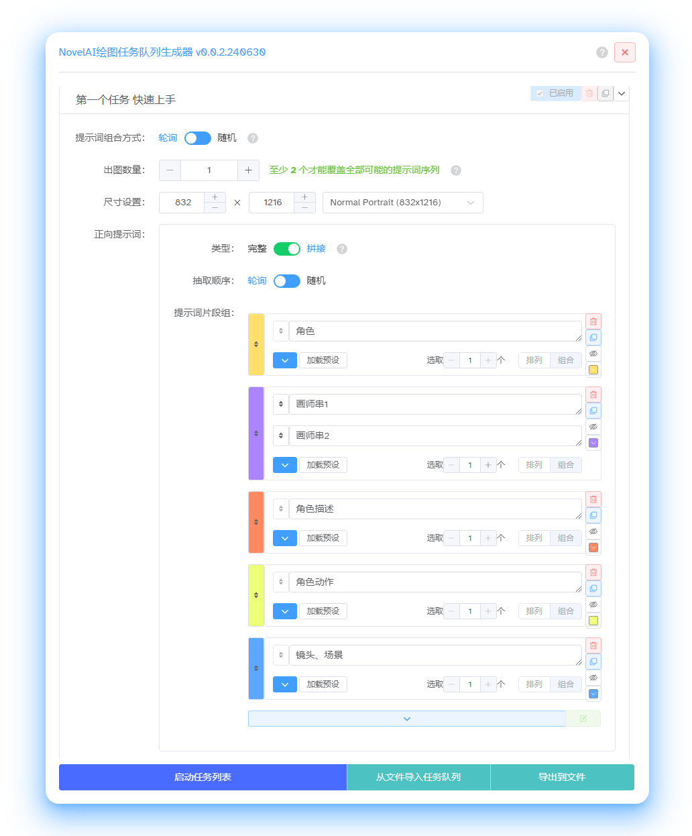Image resolution: width=692 pixels, height=836 pixels.
Task: Select 组合 mode in the 角色动作 group
Action: pos(566,611)
